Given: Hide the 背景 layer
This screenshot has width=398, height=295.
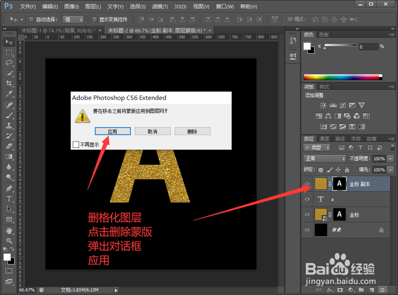Looking at the screenshot, I should 306,230.
